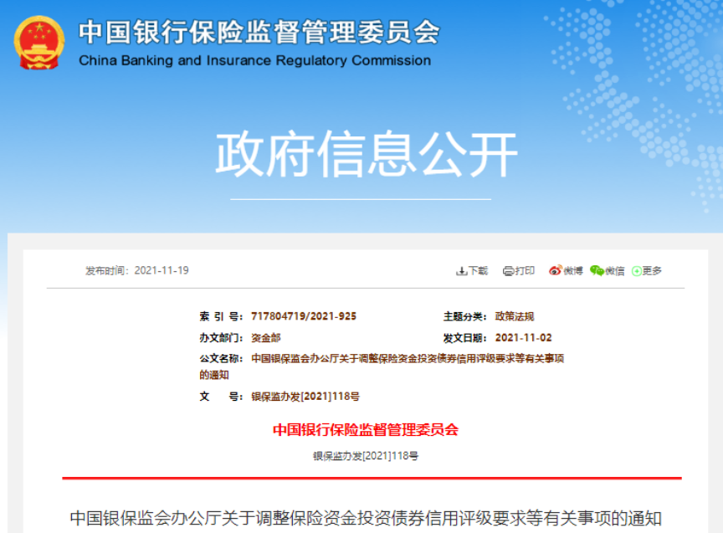Click the white header title 中国银行保险监督管理委员会
The width and height of the screenshot is (723, 533).
point(259,33)
